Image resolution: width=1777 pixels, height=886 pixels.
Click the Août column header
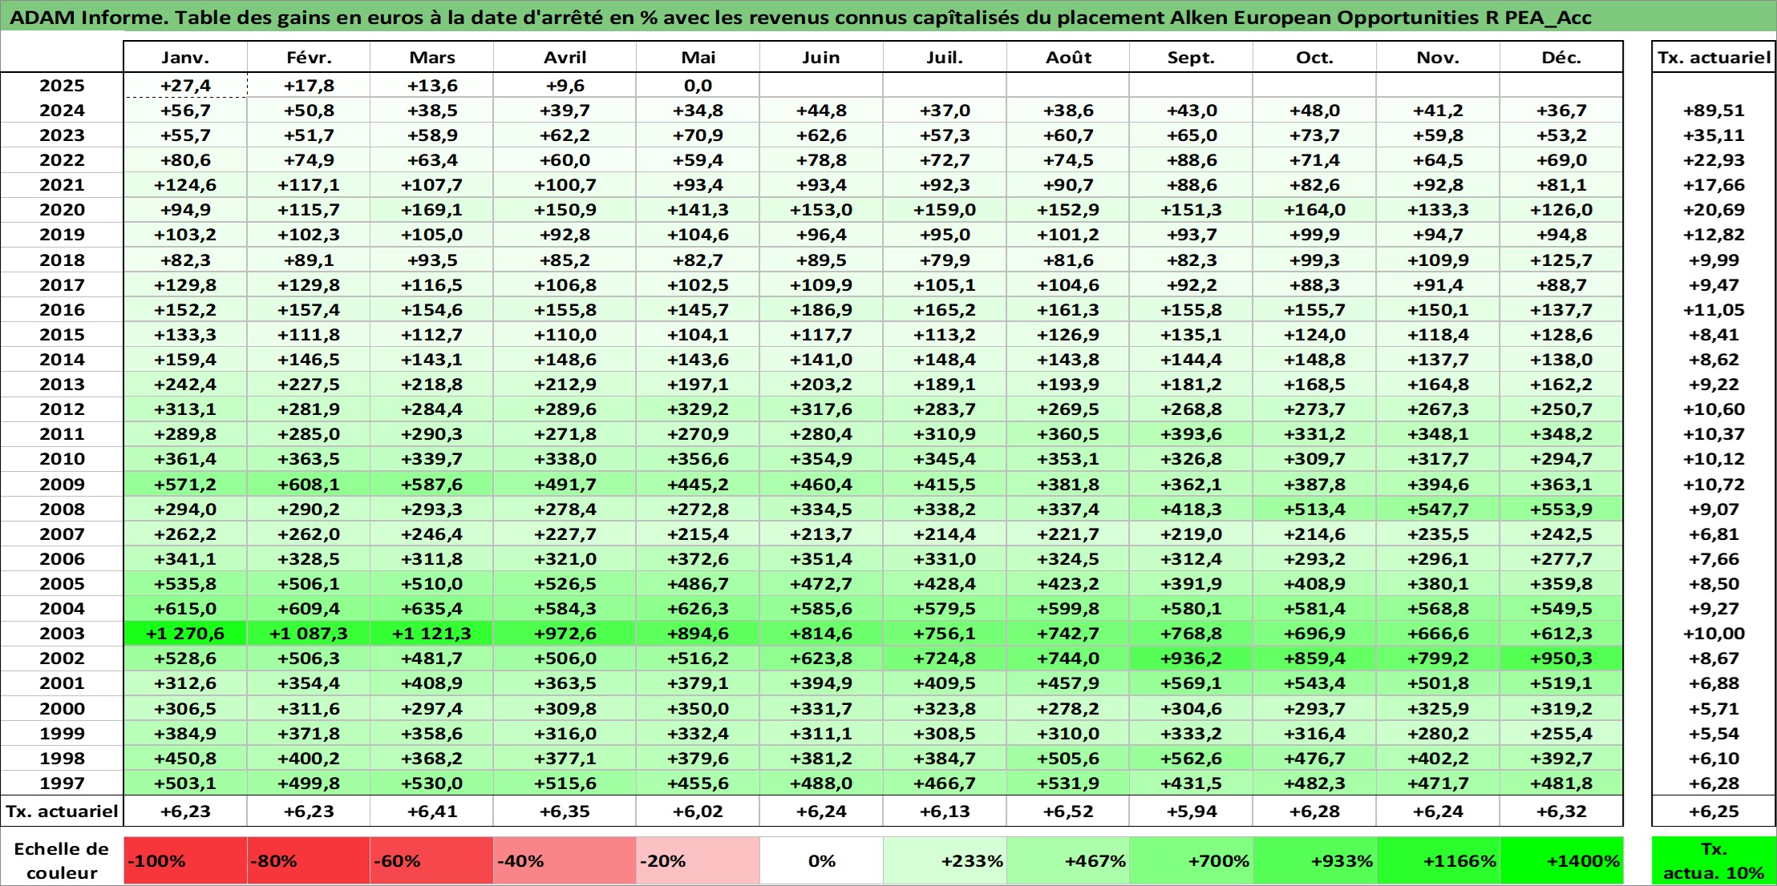pos(1068,58)
